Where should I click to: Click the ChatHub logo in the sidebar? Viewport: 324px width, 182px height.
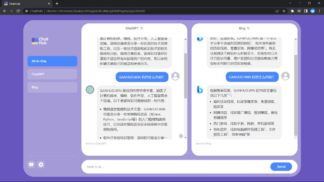[40, 41]
